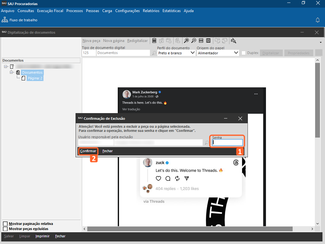This screenshot has height=244, width=325.
Task: Open the Relatórios menu
Action: coord(151,11)
